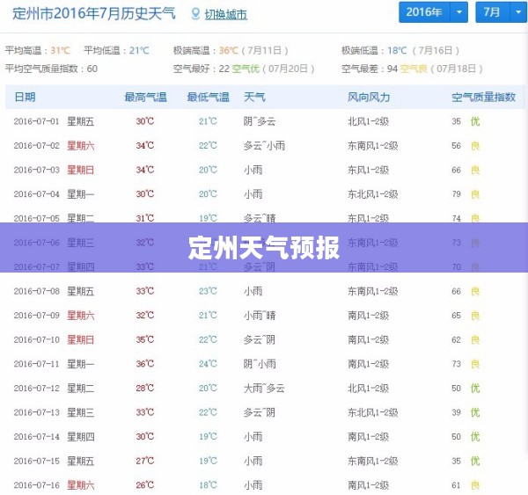Open the 2016年 year selector
The image size is (528, 495).
(x=424, y=12)
